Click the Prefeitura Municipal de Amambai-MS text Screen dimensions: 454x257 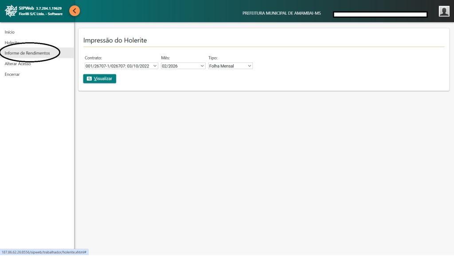[282, 13]
